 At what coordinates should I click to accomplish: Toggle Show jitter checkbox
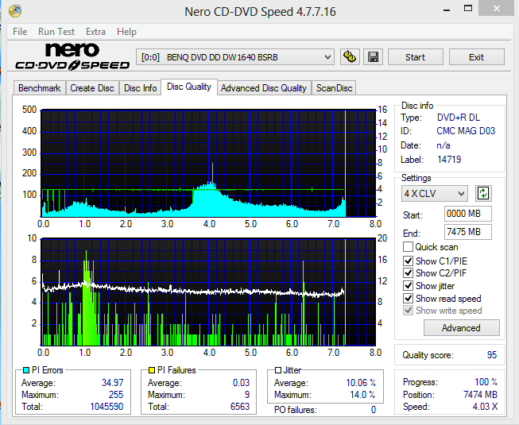click(x=408, y=286)
